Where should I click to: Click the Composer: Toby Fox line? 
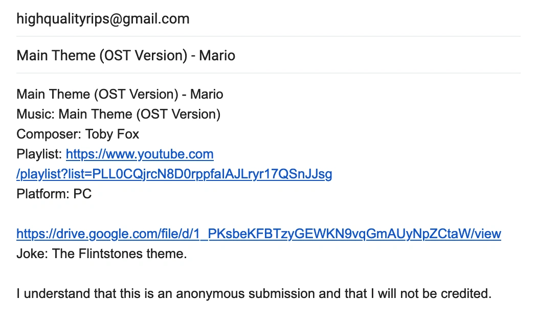click(78, 134)
